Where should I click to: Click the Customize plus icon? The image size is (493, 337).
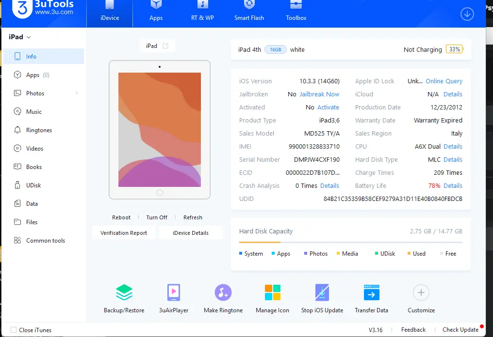pyautogui.click(x=421, y=292)
